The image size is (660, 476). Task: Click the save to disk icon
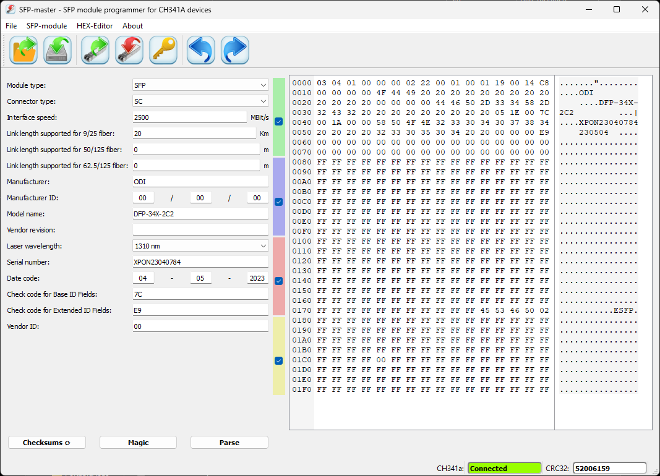[x=58, y=50]
